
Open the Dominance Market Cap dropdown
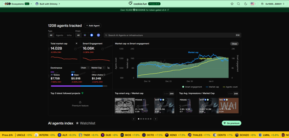pos(98,68)
